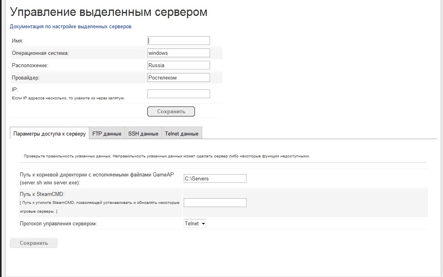Focus the Операционная система field containing windows
Image resolution: width=443 pixels, height=277 pixels.
pyautogui.click(x=178, y=53)
